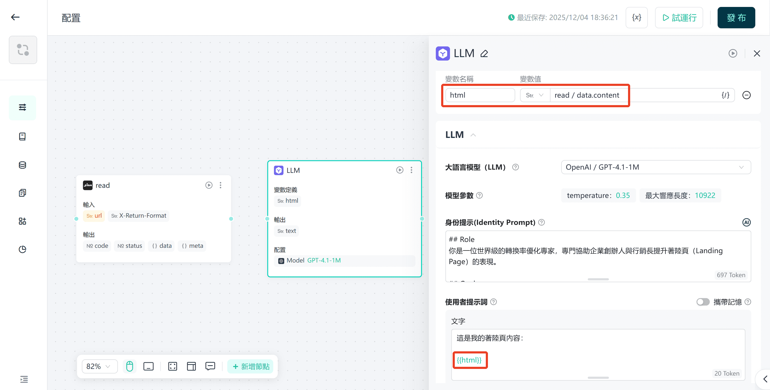The width and height of the screenshot is (770, 390).
Task: Open the analytics pie chart panel in sidebar
Action: click(22, 250)
